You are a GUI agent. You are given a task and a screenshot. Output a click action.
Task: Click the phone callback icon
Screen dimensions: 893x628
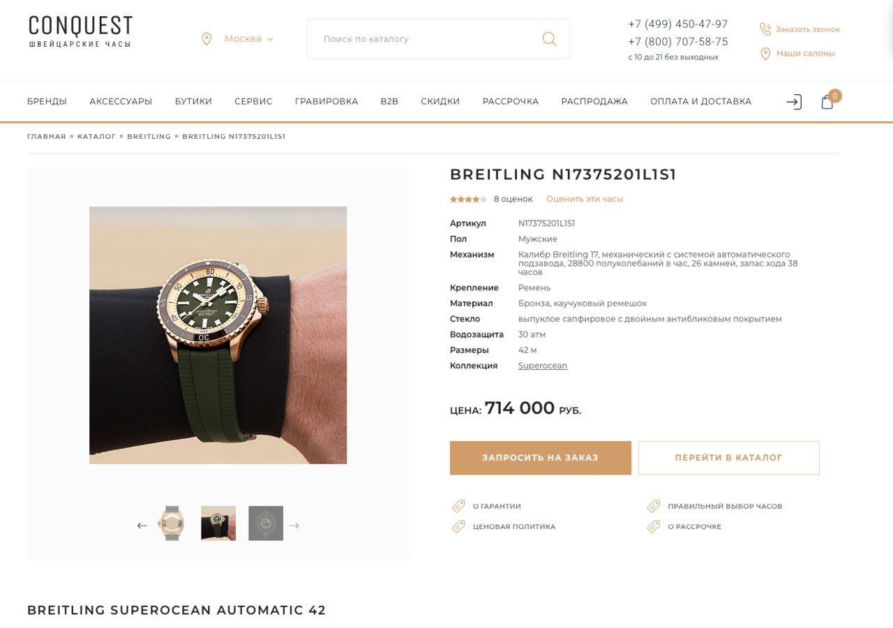pyautogui.click(x=765, y=29)
